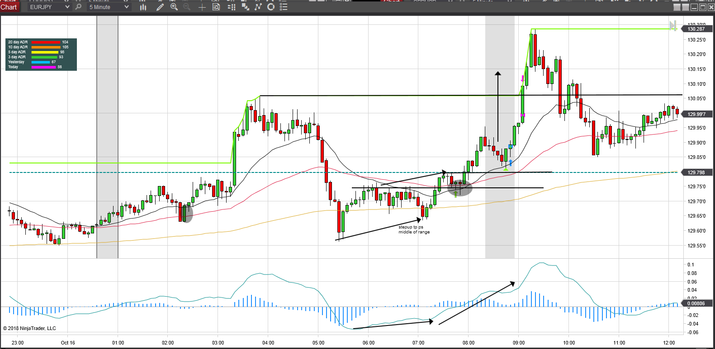Screen dimensions: 715x349
Task: Open the 5 Minute interval dropdown
Action: point(109,7)
